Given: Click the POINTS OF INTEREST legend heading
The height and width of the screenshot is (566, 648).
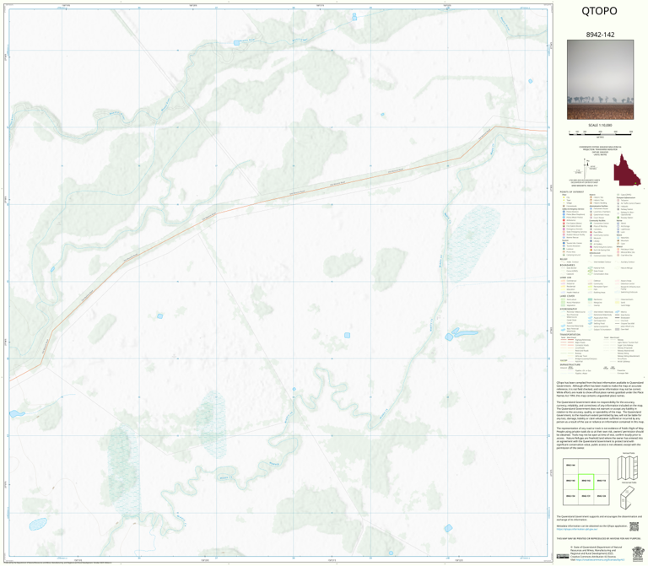Looking at the screenshot, I should point(571,192).
